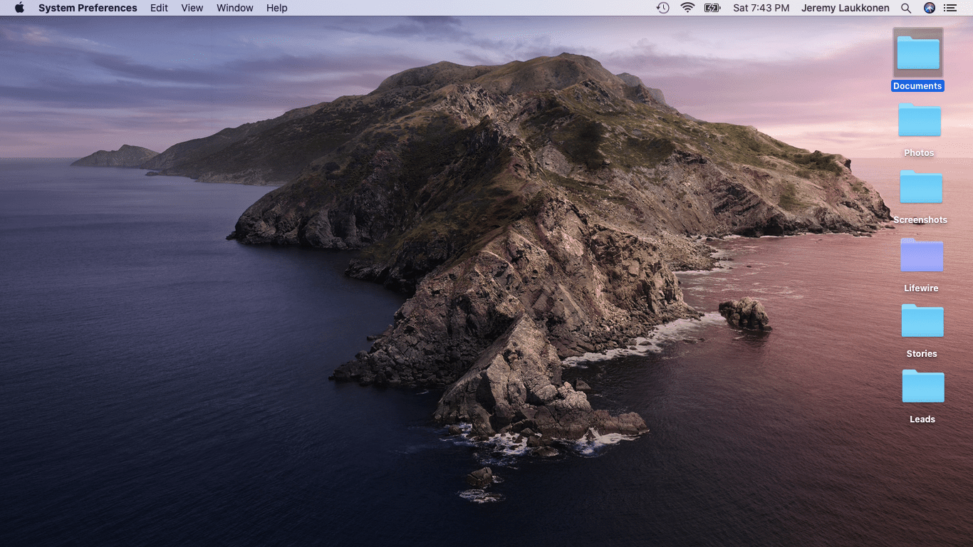Click the highlighted Documents label
The height and width of the screenshot is (547, 973).
click(x=917, y=86)
